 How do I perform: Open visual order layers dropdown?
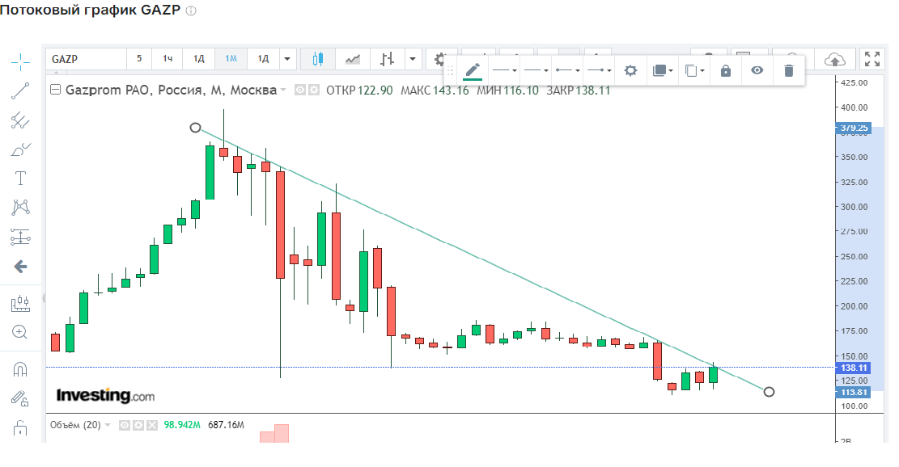coord(662,70)
